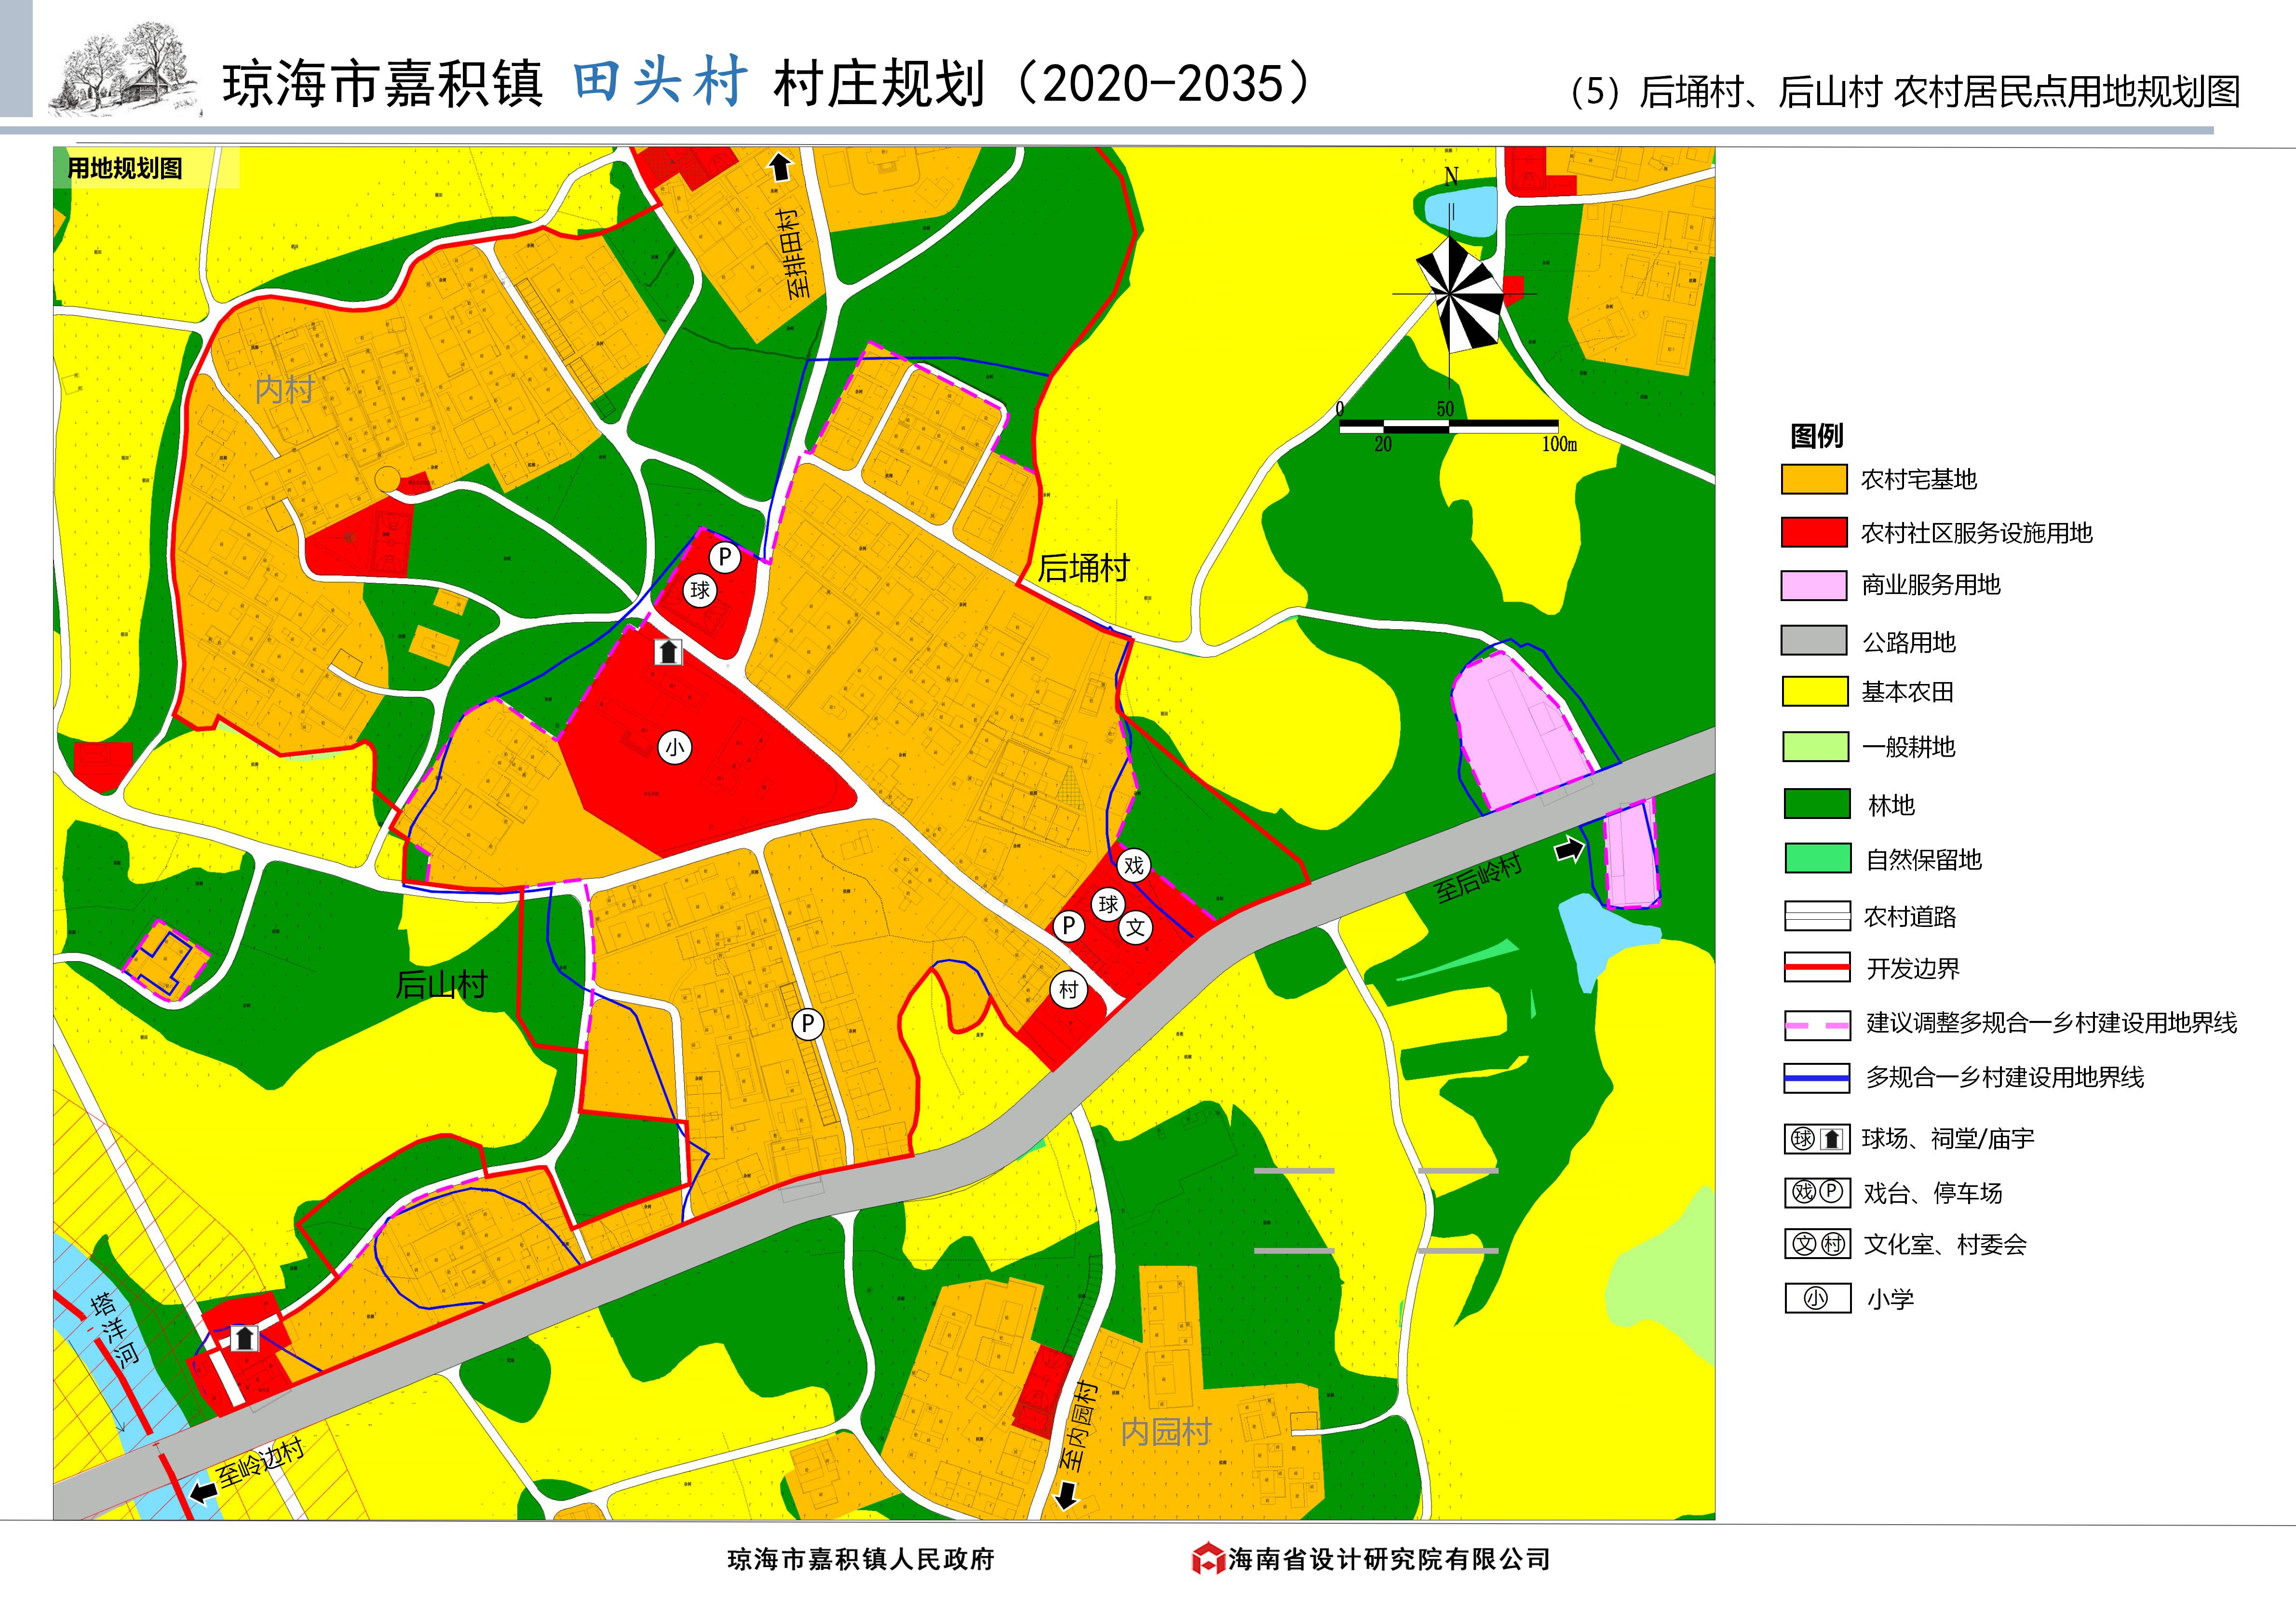The height and width of the screenshot is (1623, 2296).
Task: Click the 自然保留地 legend swatch
Action: (x=1817, y=858)
